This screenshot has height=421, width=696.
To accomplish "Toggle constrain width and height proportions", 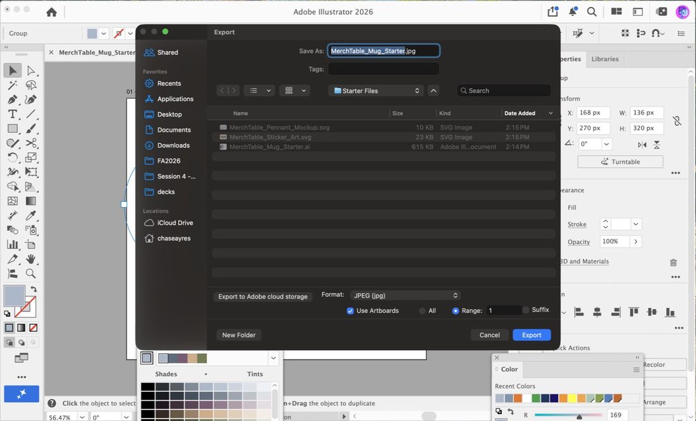I will coord(676,121).
